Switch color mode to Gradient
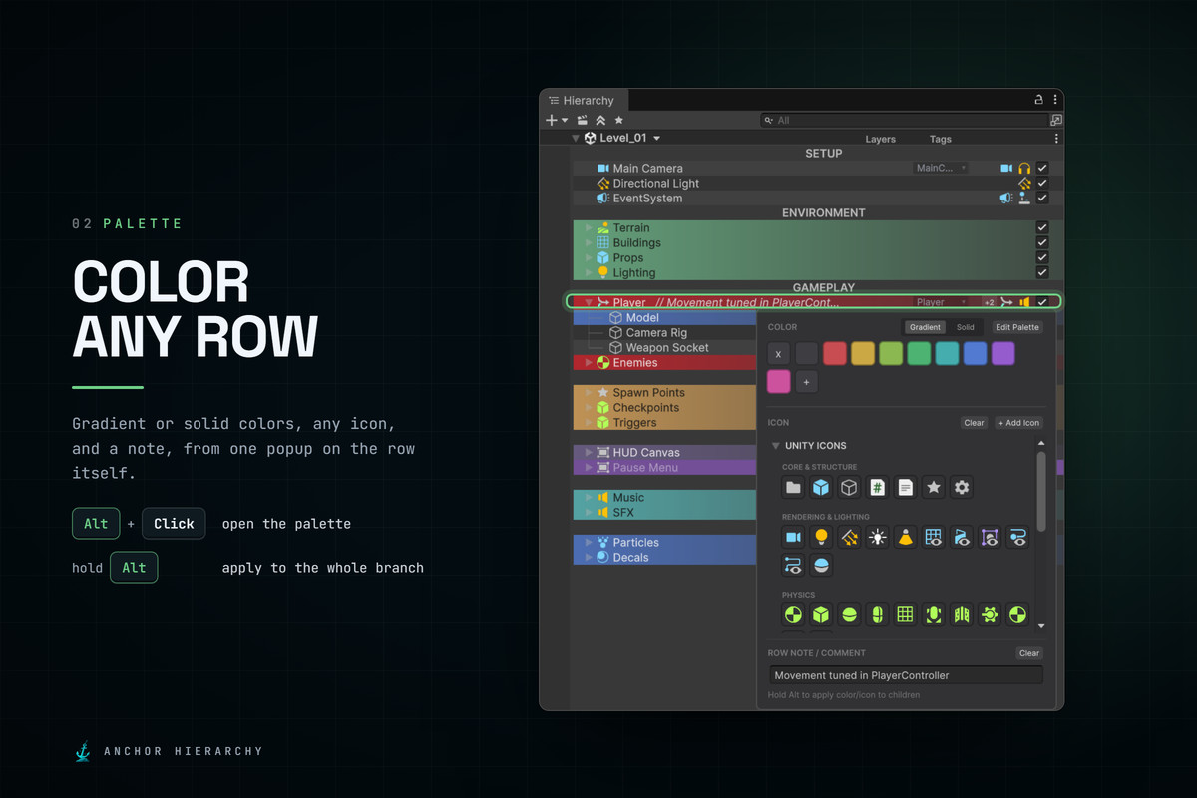The image size is (1197, 798). 925,327
